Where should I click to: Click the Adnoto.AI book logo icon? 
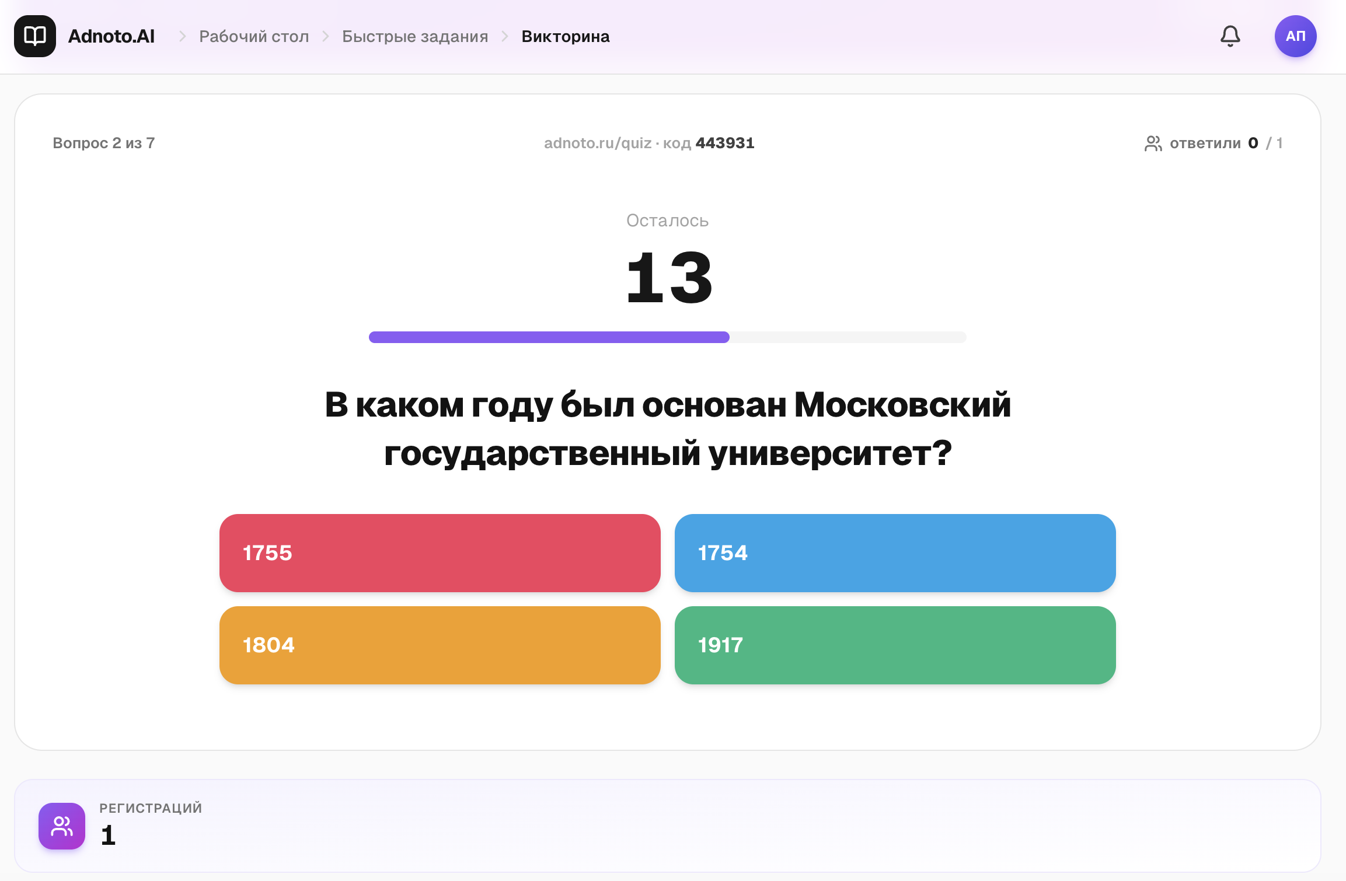click(35, 36)
